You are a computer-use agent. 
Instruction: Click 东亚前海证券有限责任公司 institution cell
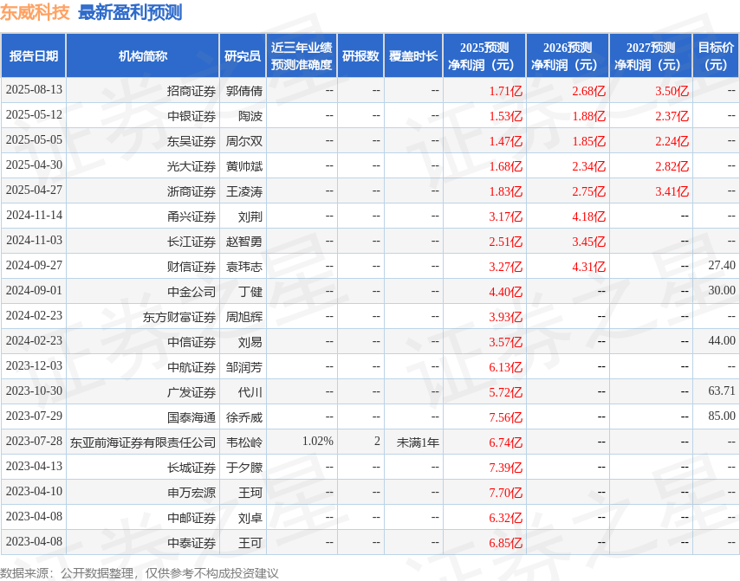point(142,442)
